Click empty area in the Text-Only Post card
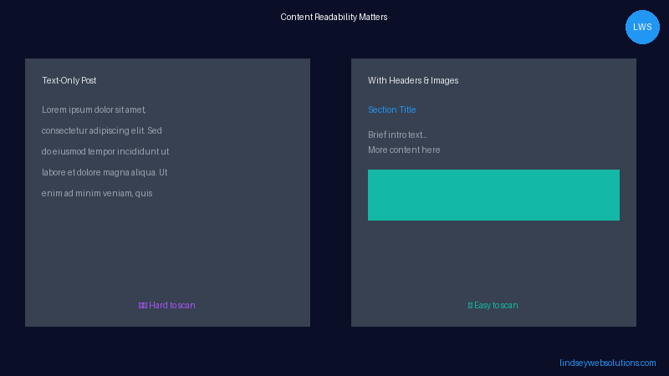This screenshot has height=376, width=669. tap(167, 249)
